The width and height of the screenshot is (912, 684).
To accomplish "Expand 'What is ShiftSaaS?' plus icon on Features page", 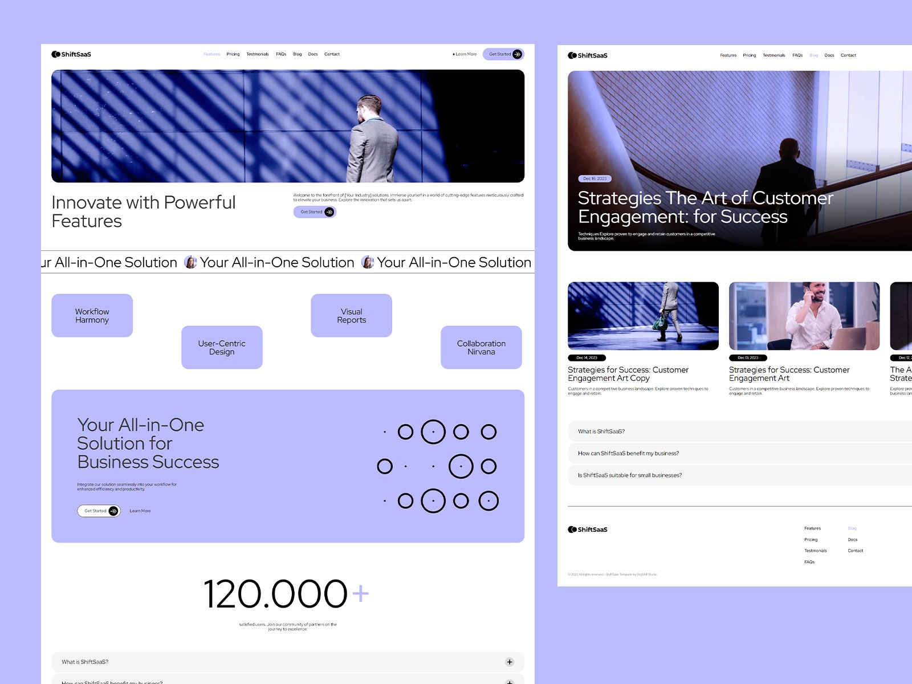I will point(510,662).
